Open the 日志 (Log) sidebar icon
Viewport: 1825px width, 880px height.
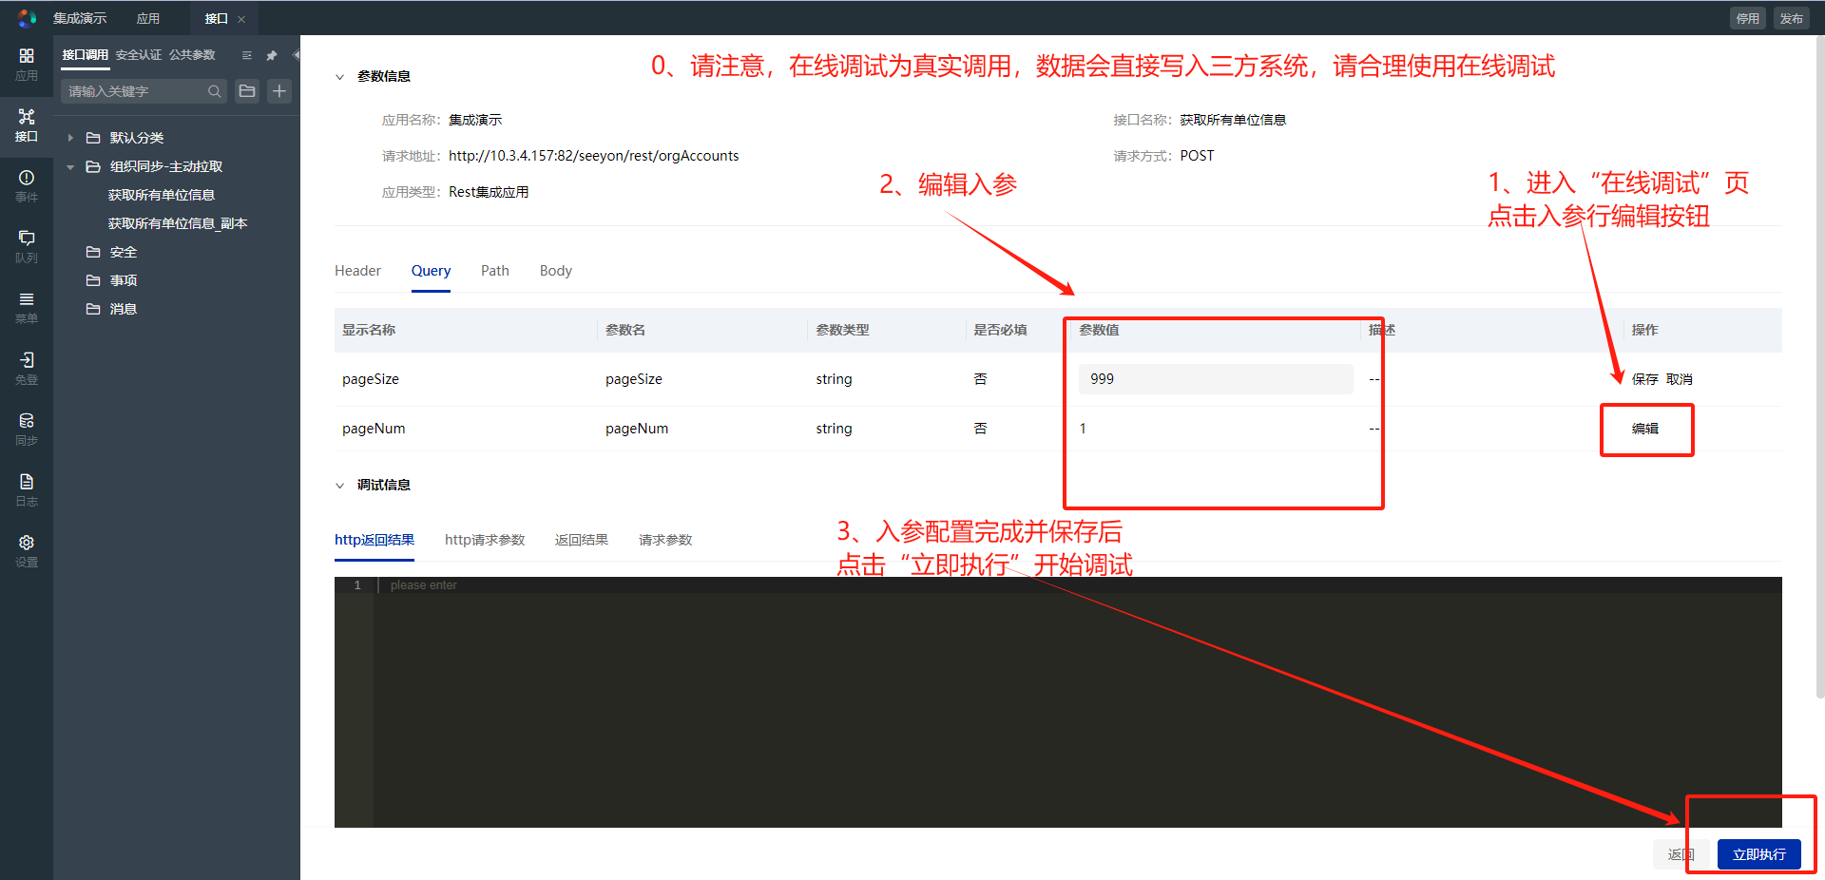(27, 489)
